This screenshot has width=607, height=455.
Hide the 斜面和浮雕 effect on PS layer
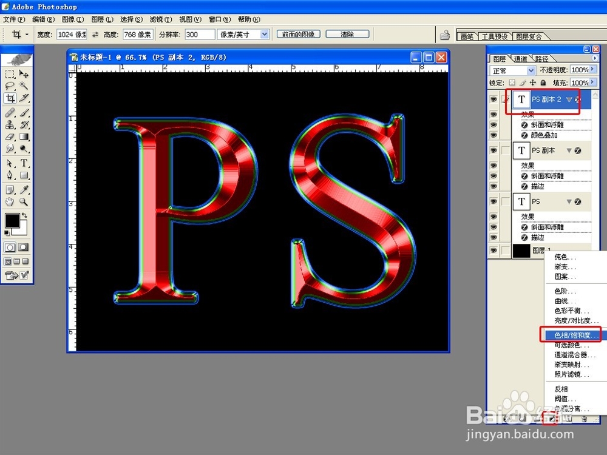point(493,227)
